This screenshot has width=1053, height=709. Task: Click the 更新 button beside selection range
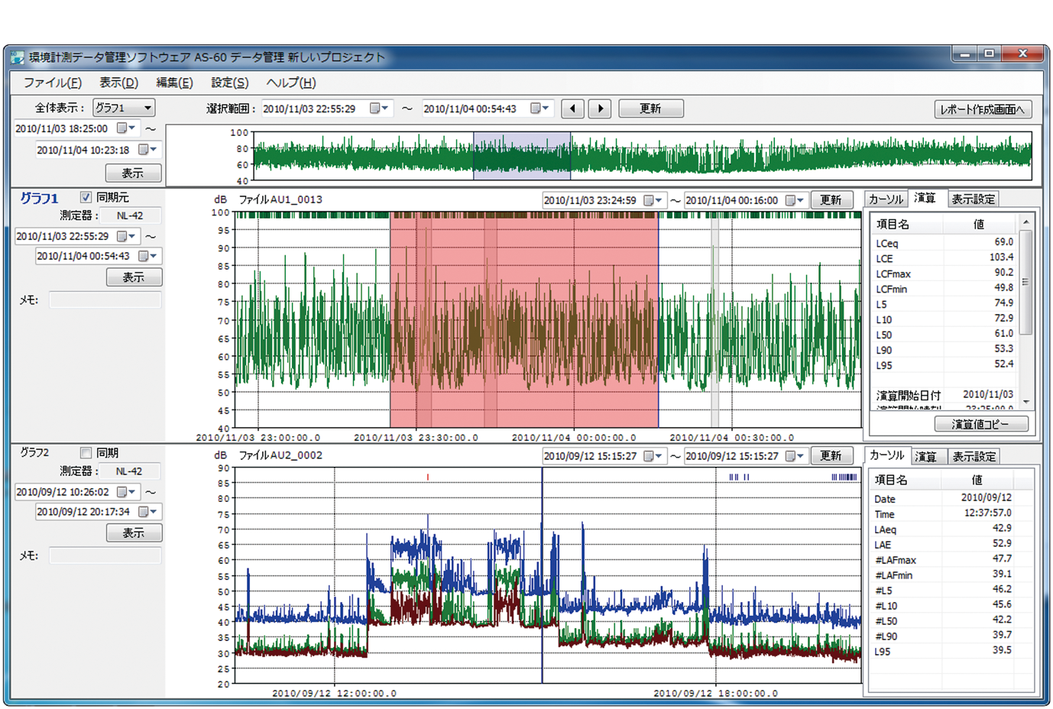point(650,108)
